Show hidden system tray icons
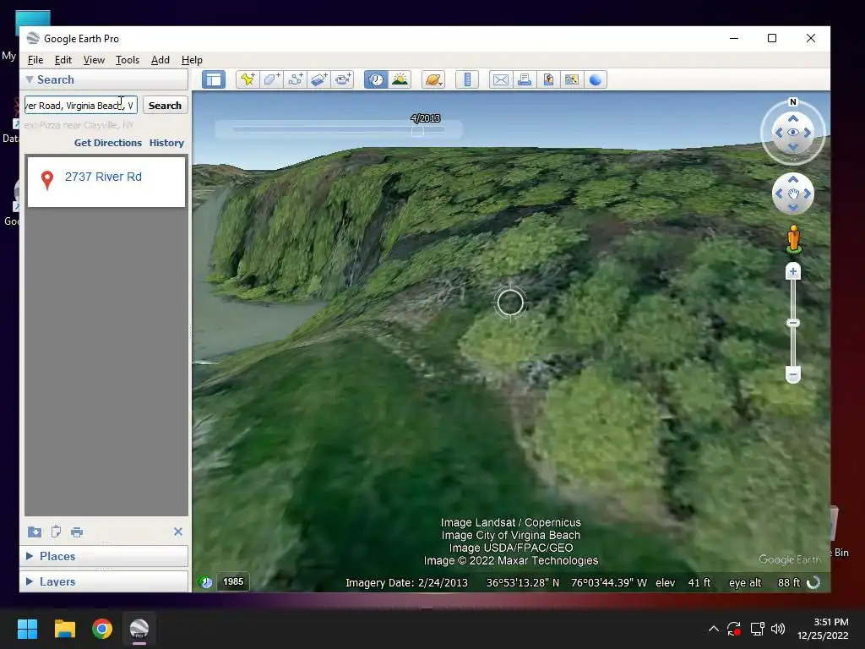 coord(713,629)
